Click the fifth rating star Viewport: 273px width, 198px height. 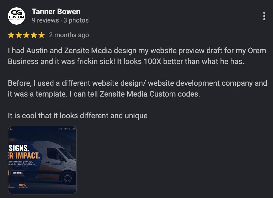coord(42,35)
